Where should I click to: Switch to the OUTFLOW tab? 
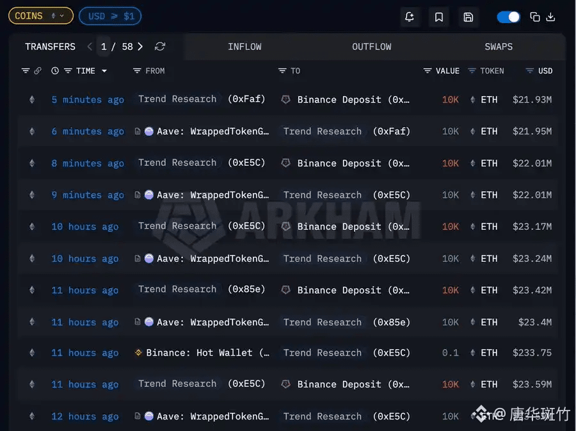tap(371, 47)
